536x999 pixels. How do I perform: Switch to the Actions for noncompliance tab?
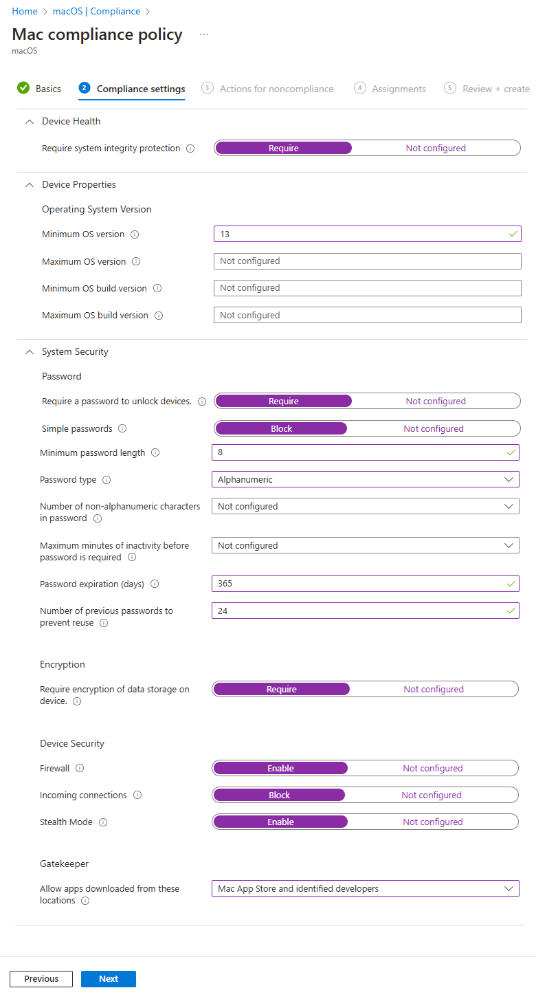(x=276, y=89)
